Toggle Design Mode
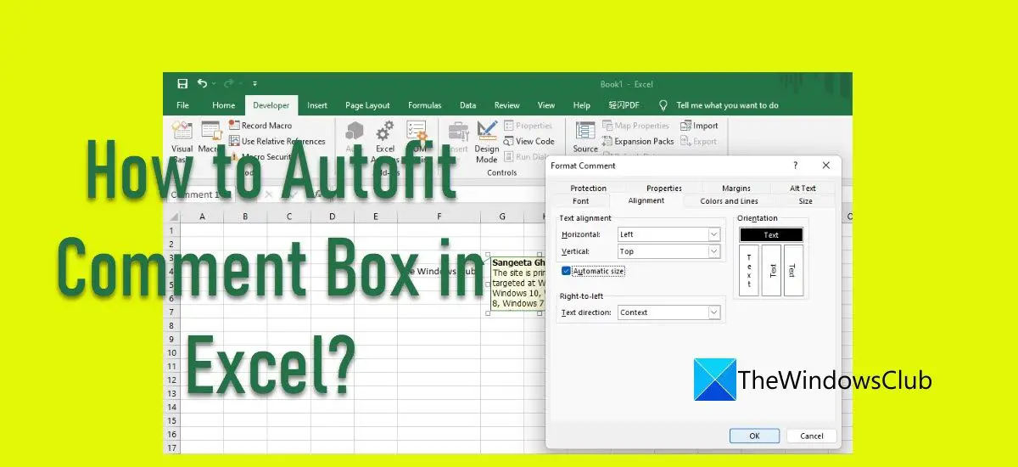Screen dimensions: 1018x467 tap(487, 141)
